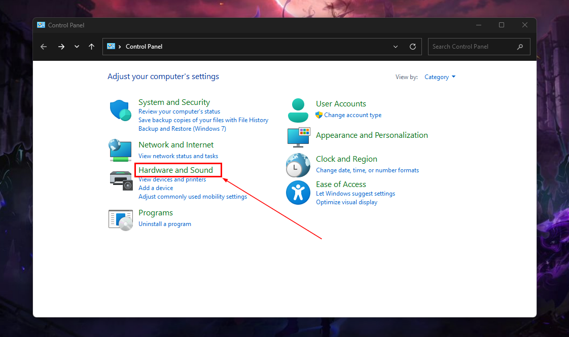This screenshot has height=337, width=569.
Task: Go up one level with up arrow
Action: [x=91, y=46]
